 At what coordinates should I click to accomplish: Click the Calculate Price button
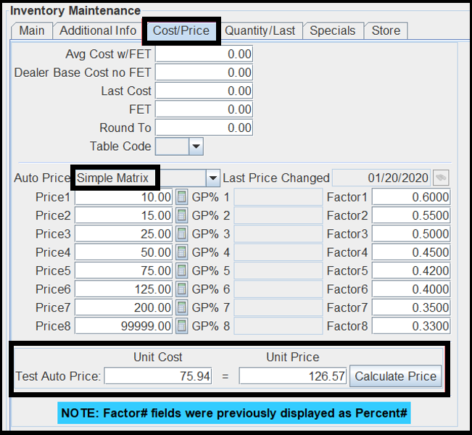point(396,376)
